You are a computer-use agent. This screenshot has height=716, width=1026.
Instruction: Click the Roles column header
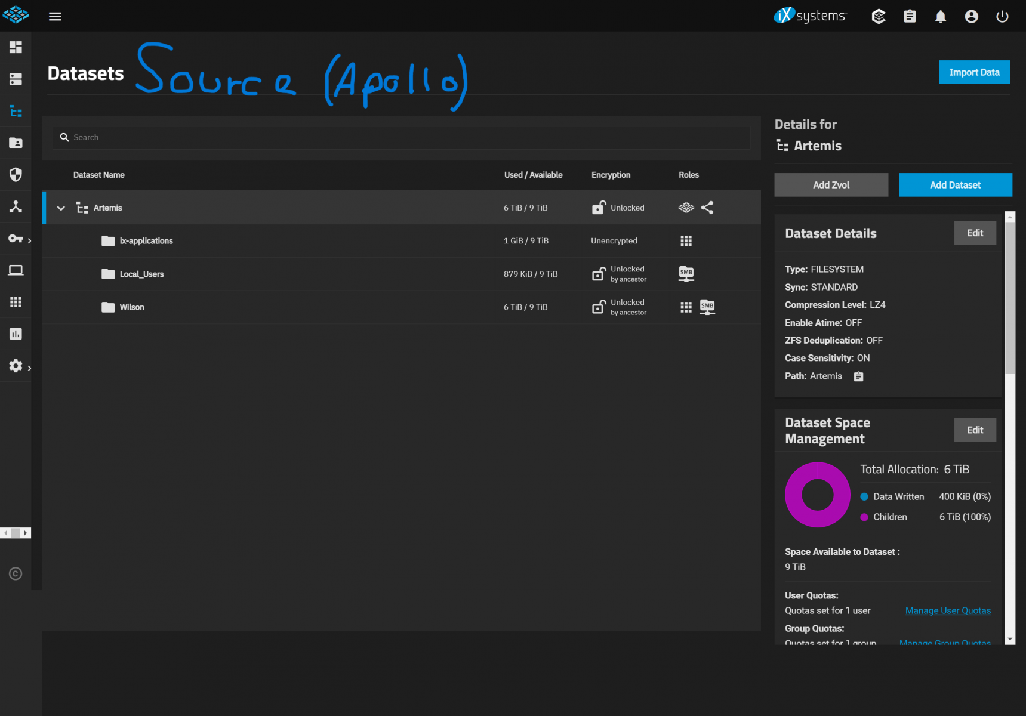pos(689,175)
